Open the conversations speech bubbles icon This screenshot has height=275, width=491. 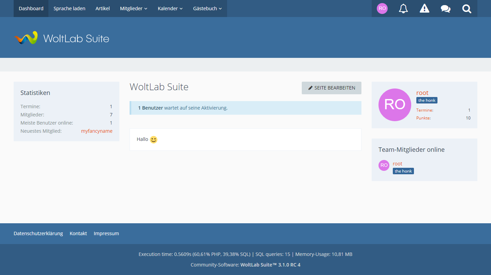(446, 9)
